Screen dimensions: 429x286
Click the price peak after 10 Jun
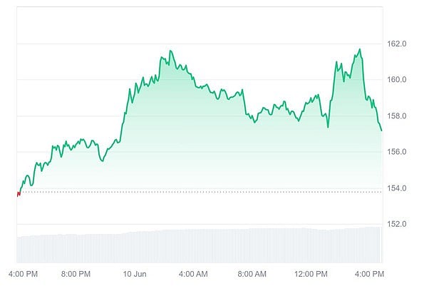click(x=170, y=51)
